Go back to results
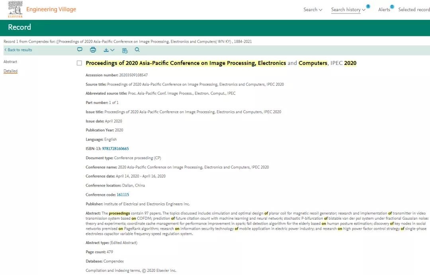This screenshot has width=430, height=275. 18,50
